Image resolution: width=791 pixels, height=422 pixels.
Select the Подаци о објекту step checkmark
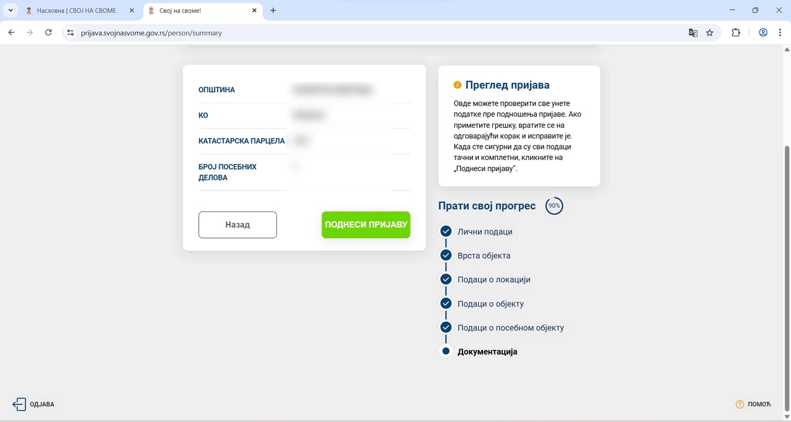446,303
